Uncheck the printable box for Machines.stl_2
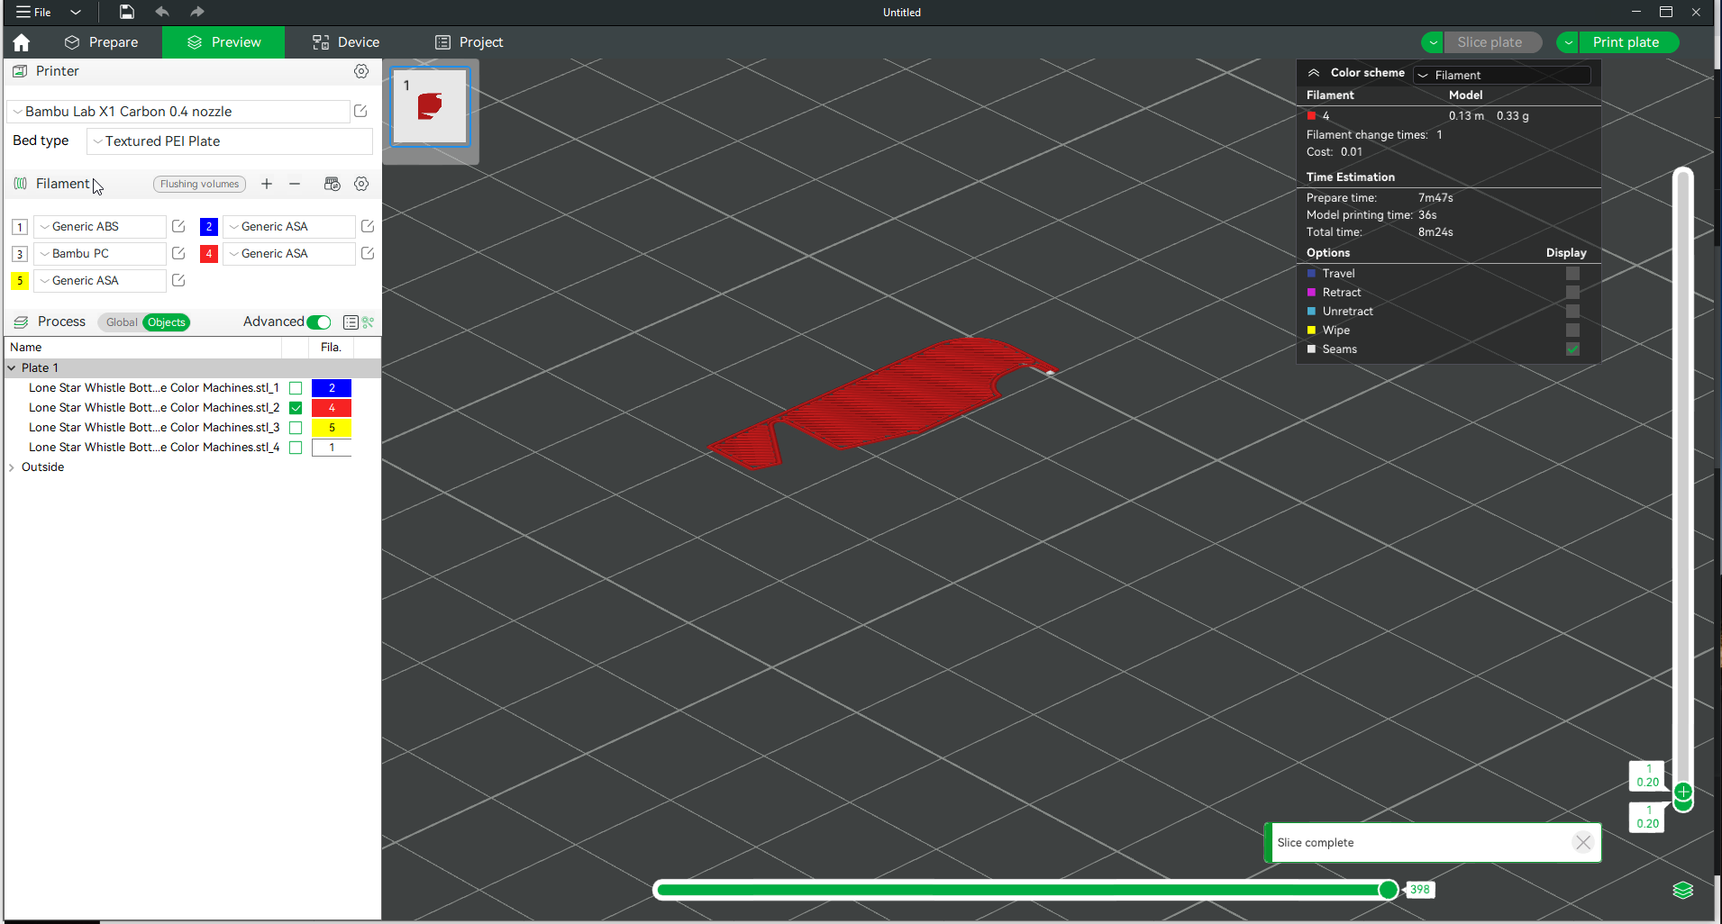The image size is (1722, 924). 296,408
